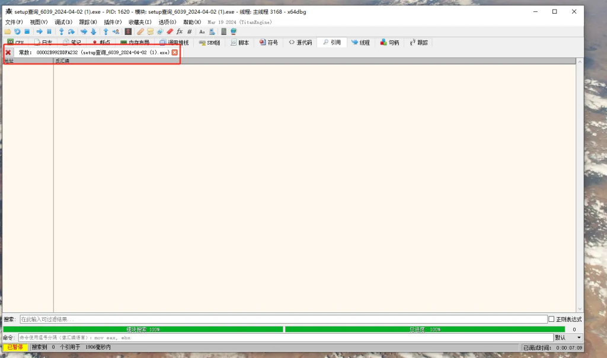Open the 调试(D) debug menu
Viewport: 607px width, 358px height.
(63, 22)
